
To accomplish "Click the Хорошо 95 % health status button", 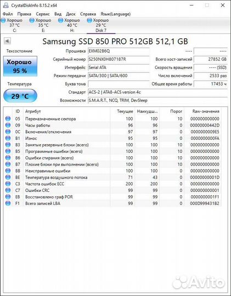I will (x=20, y=66).
